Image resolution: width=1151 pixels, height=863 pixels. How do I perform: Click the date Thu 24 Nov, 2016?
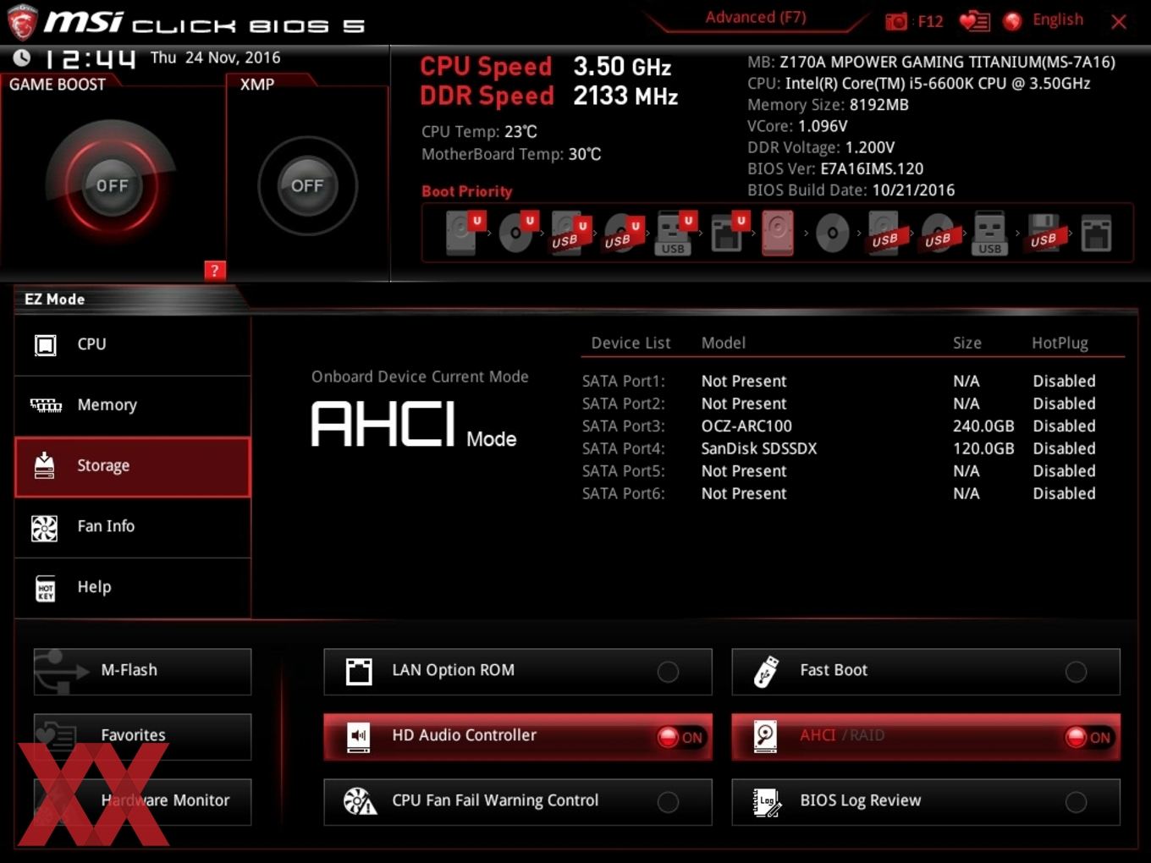[x=215, y=58]
